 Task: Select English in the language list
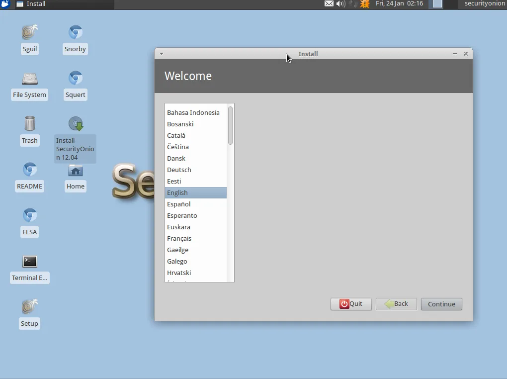click(196, 192)
